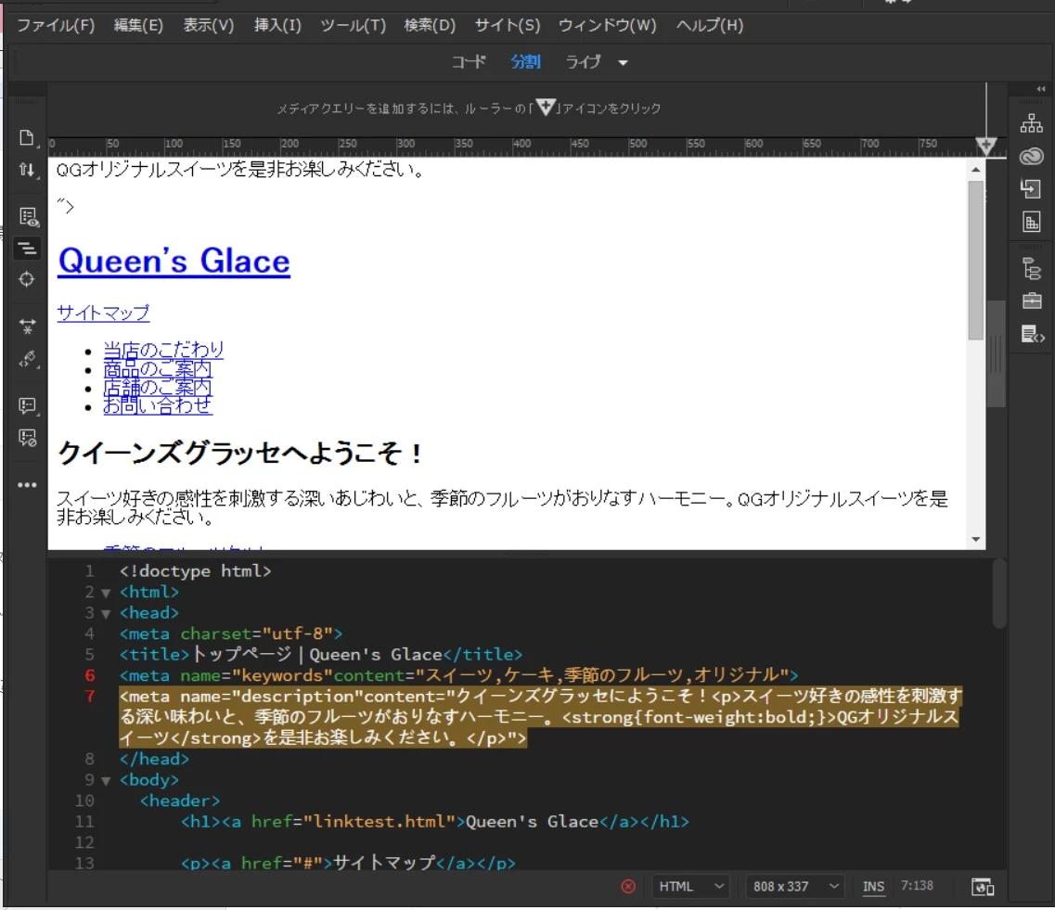
Task: Click the apply comment icon
Action: pos(28,405)
